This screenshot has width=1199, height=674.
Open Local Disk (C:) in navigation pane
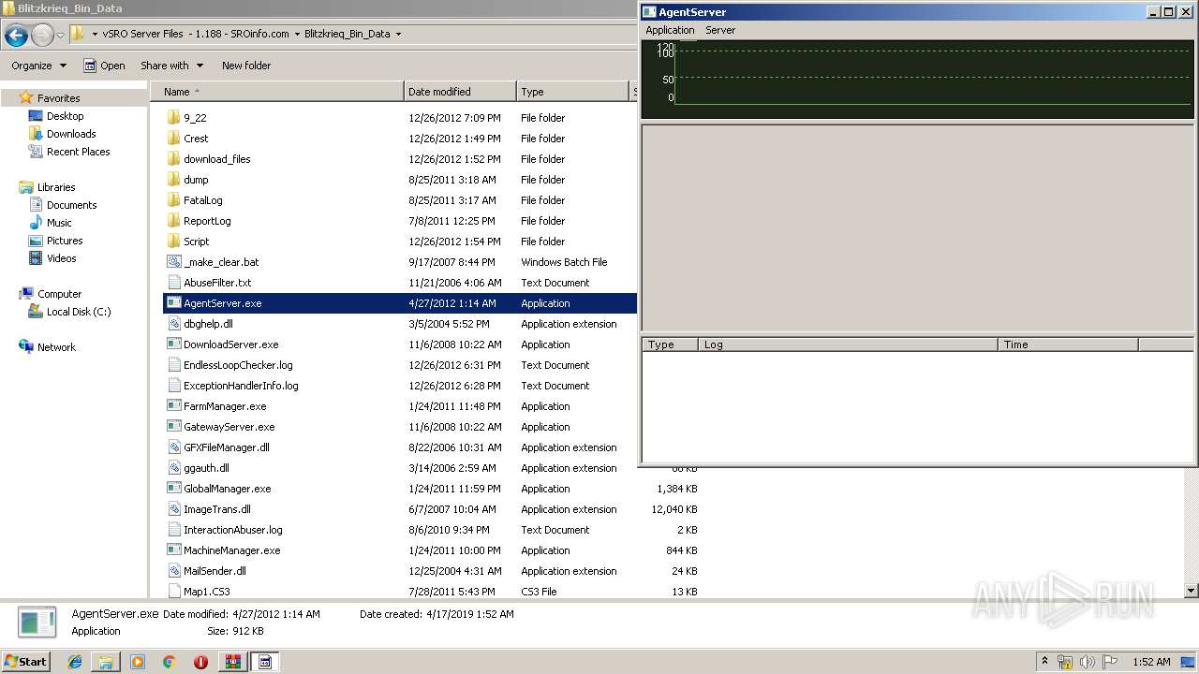pos(79,312)
